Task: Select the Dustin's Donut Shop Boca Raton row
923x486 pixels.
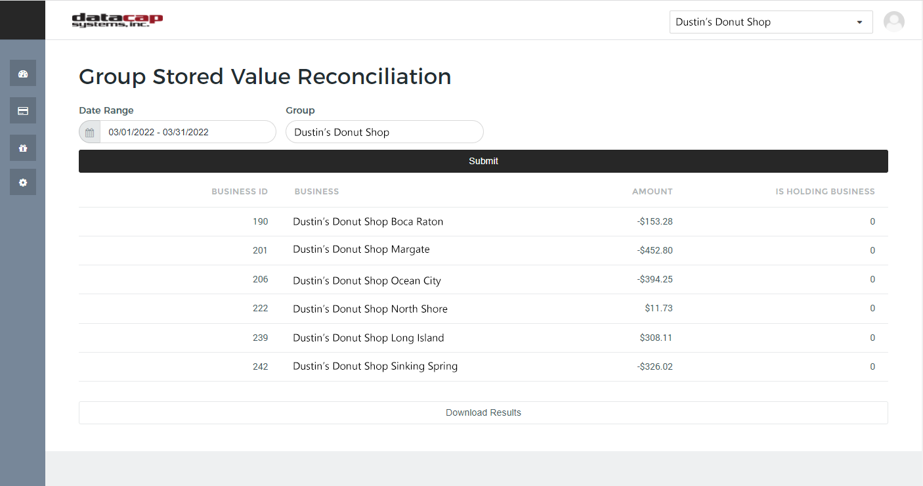Action: (368, 222)
